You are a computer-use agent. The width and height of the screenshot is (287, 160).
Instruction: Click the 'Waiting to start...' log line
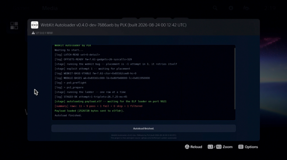(69, 50)
